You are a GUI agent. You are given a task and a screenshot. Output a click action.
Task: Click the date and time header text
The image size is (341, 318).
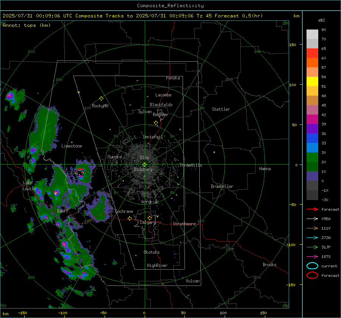click(x=133, y=16)
